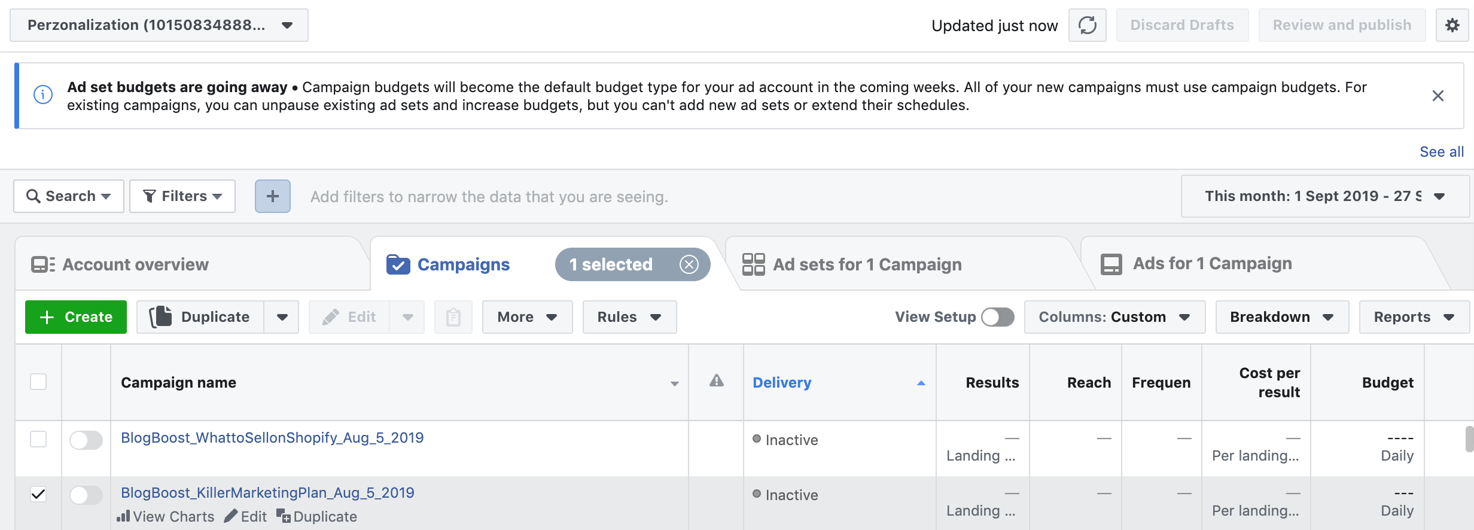The height and width of the screenshot is (530, 1474).
Task: Select the BlogBoost_WhattoSellonShopify campaign checkbox
Action: 38,439
